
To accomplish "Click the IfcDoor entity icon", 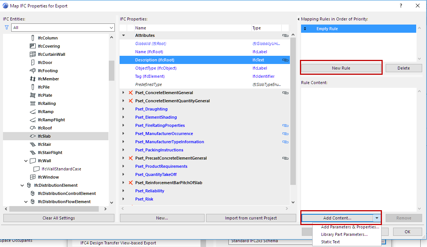I will [33, 62].
